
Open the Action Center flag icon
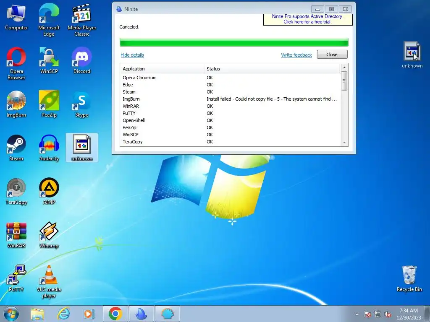click(367, 314)
